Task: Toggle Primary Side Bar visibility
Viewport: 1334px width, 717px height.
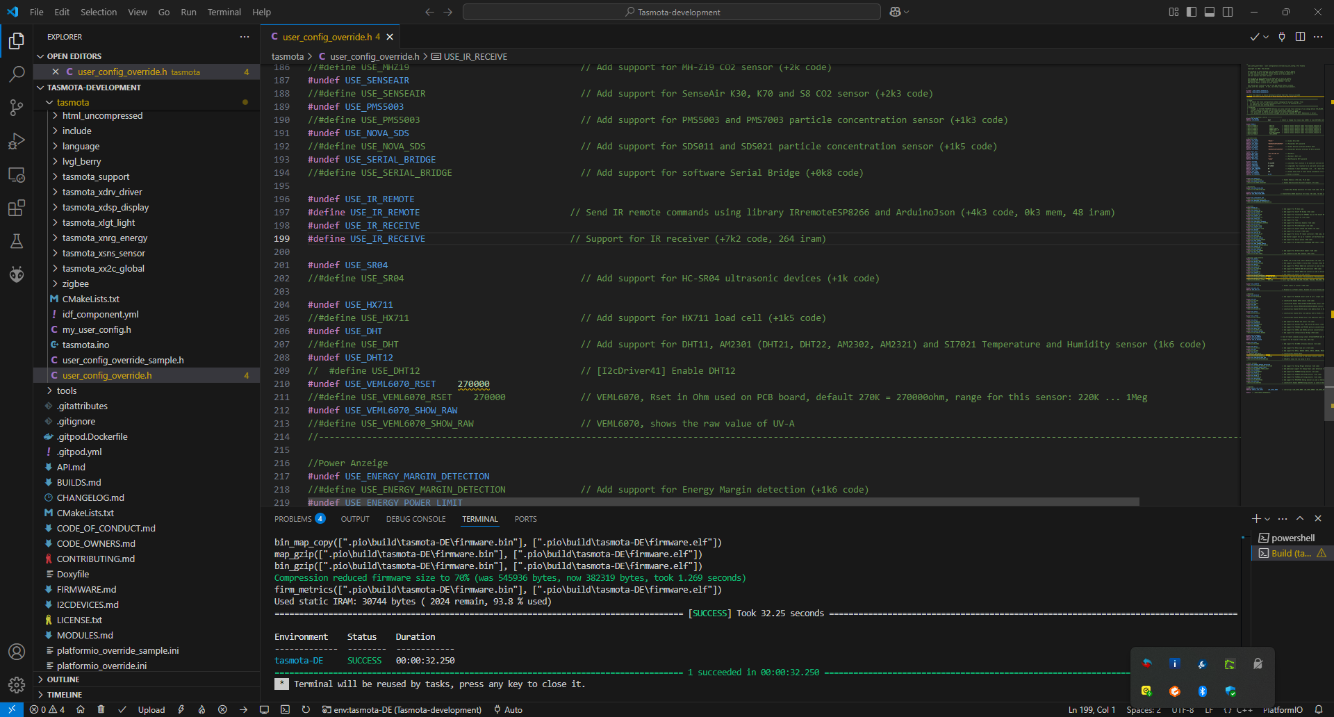Action: [x=1192, y=12]
